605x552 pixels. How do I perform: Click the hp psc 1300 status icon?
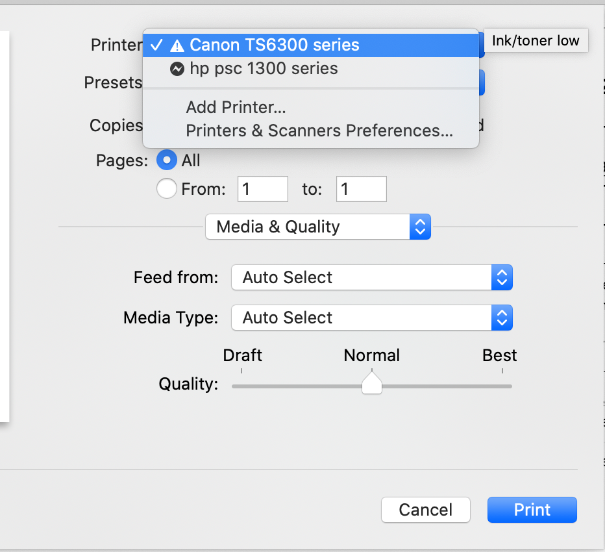tap(177, 69)
